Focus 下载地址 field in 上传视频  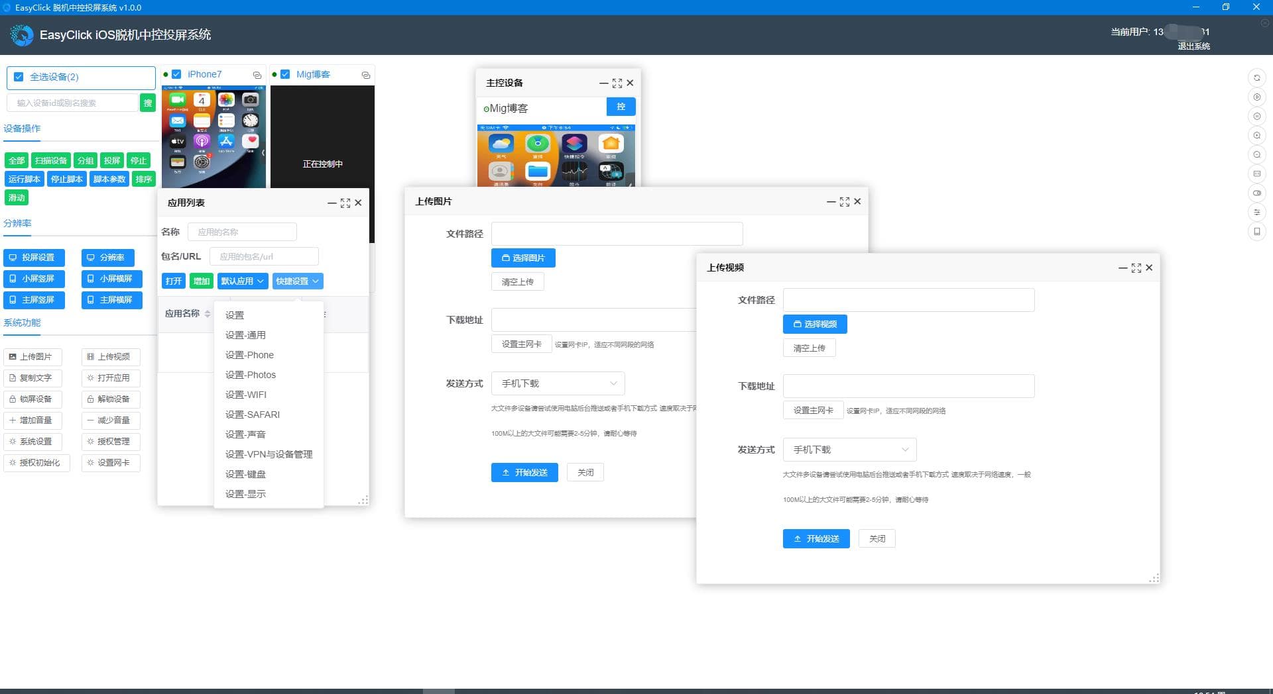(908, 386)
